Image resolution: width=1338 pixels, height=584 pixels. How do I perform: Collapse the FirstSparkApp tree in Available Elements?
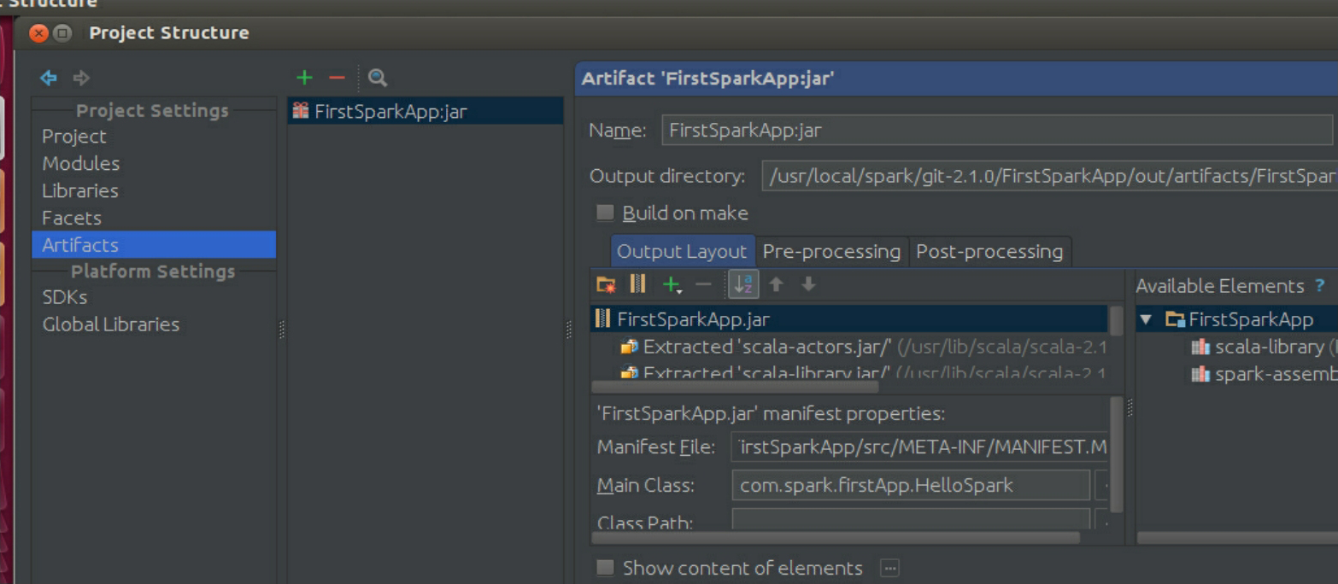[1147, 320]
